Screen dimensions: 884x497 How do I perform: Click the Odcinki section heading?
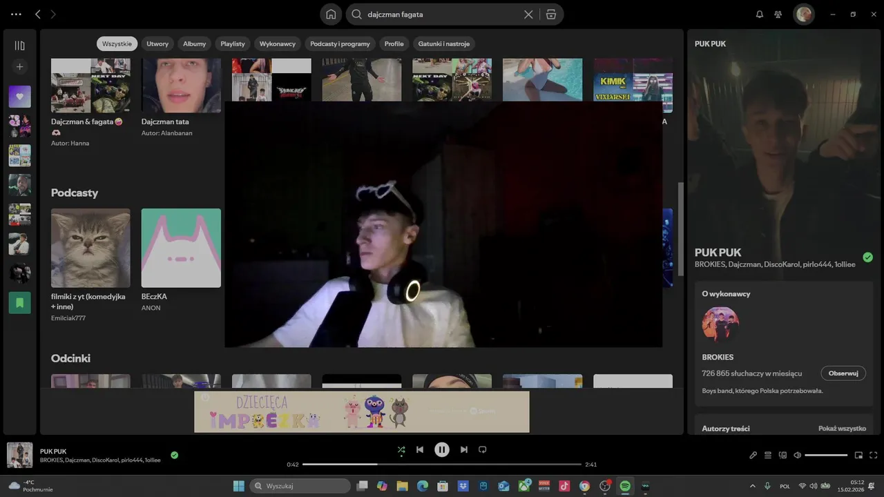(70, 358)
